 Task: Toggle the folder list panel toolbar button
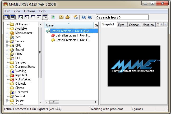pos(7,17)
